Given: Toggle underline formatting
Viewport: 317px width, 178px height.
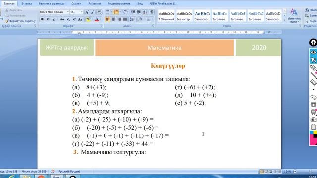Looking at the screenshot, I should pos(53,19).
